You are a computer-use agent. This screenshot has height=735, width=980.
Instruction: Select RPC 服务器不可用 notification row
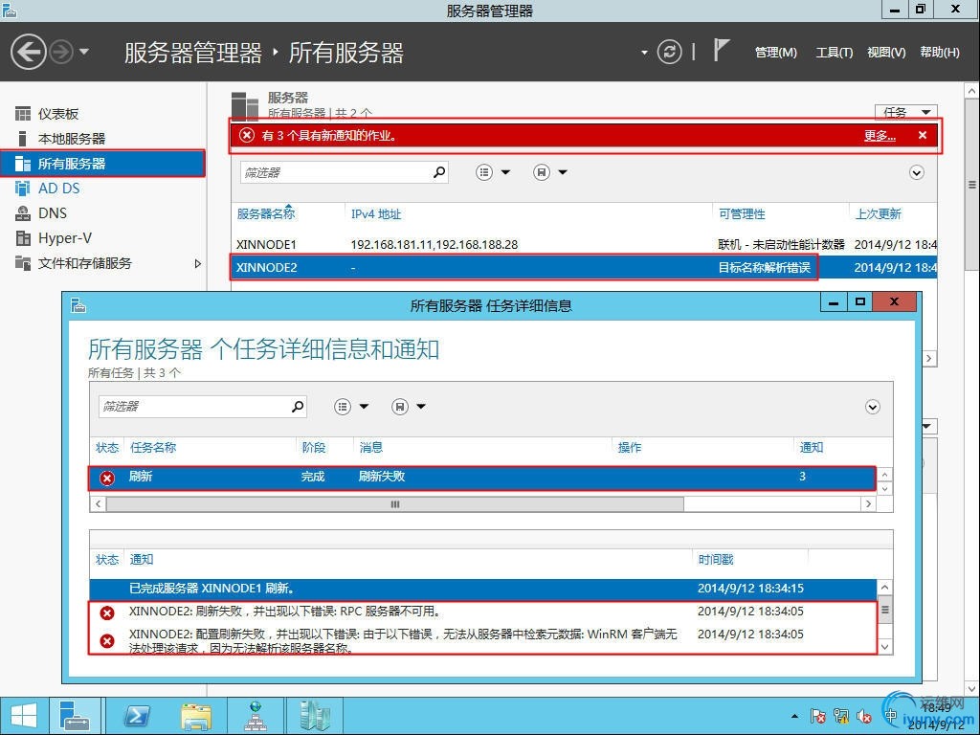[x=483, y=612]
